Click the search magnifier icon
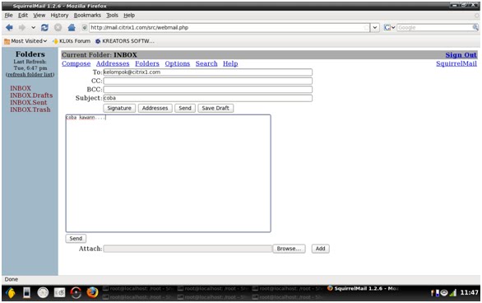Viewport: 482px width, 303px height. [x=475, y=28]
